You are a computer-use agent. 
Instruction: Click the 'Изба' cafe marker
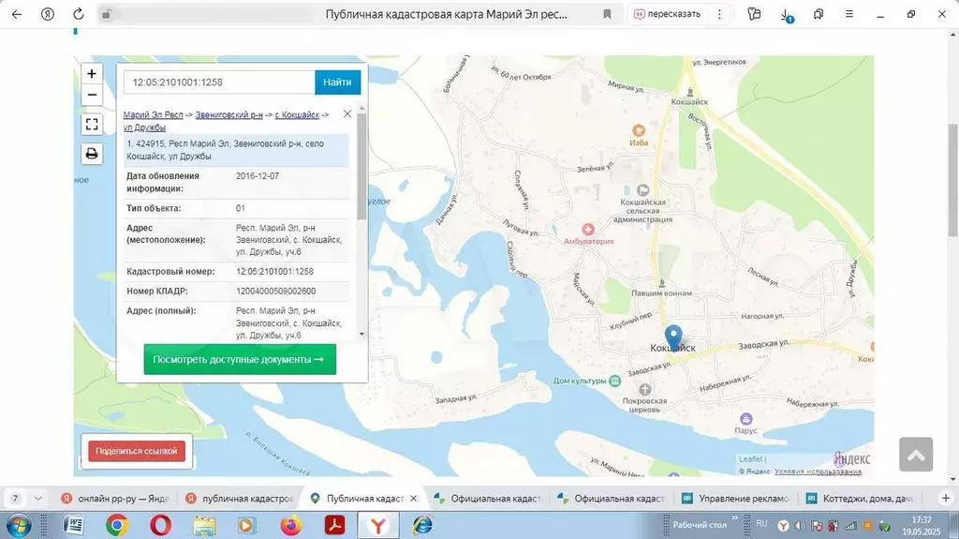tap(639, 130)
